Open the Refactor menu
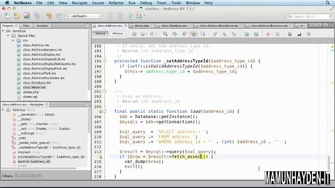 tap(116, 3)
